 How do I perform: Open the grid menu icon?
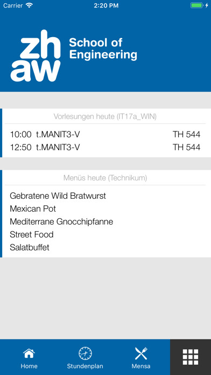[x=191, y=357]
